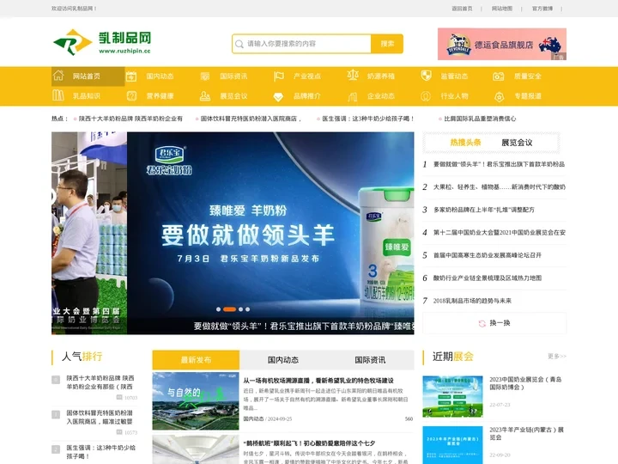Open 行业人物 navigation item

[x=454, y=96]
